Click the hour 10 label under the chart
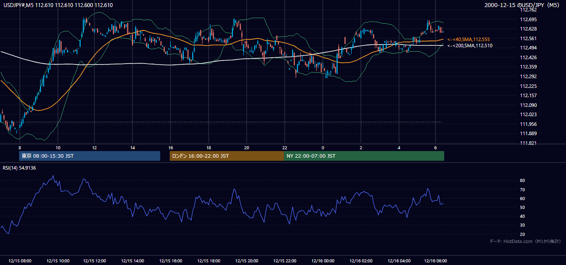This screenshot has width=566, height=265. coord(58,148)
